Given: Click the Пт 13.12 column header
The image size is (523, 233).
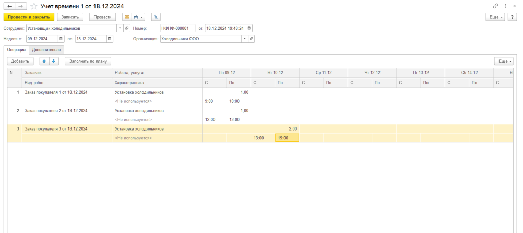Looking at the screenshot, I should click(421, 72).
